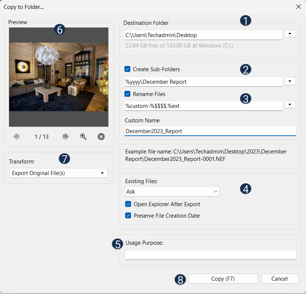Open the Destination Folder dropdown arrow
306x294 pixels.
[x=290, y=34]
